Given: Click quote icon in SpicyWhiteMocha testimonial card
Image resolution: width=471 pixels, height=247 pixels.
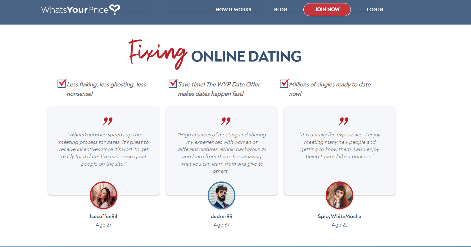Looking at the screenshot, I should click(344, 121).
